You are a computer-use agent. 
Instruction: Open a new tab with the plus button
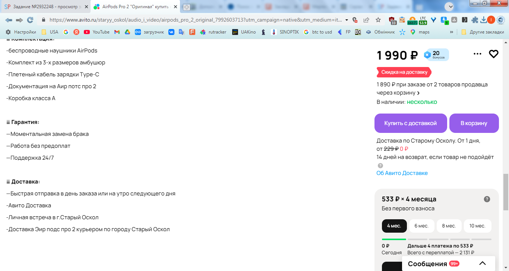pos(187,7)
